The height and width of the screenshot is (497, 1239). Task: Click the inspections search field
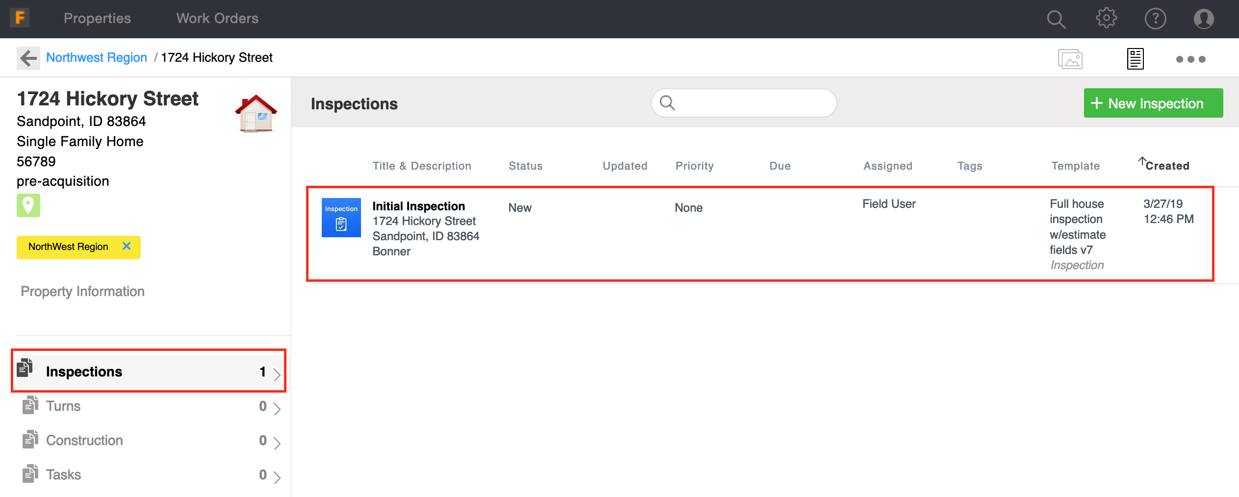point(750,103)
